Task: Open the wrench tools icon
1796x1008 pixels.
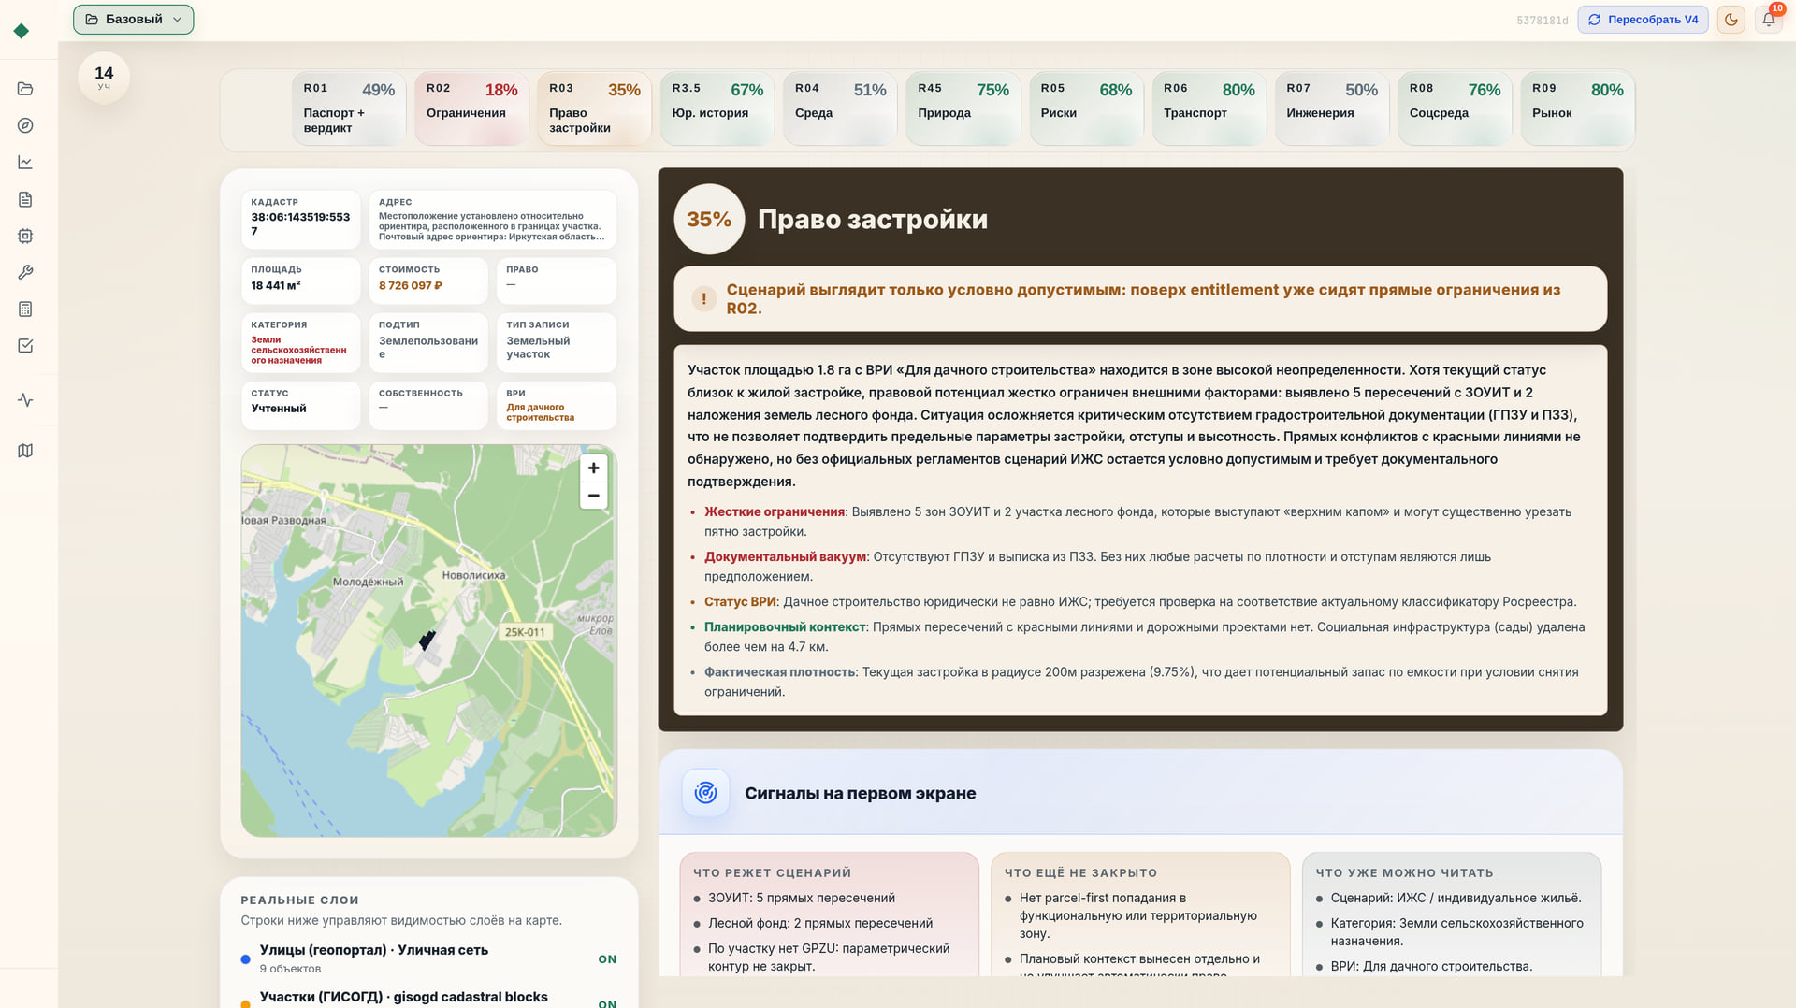Action: click(x=25, y=272)
